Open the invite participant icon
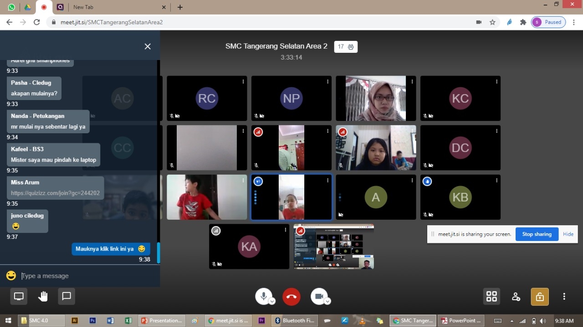 click(x=516, y=296)
